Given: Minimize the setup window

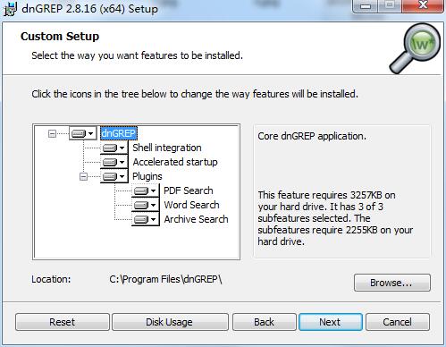Looking at the screenshot, I should 366,5.
